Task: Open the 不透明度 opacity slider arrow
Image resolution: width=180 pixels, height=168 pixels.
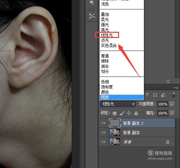Action: pyautogui.click(x=172, y=104)
